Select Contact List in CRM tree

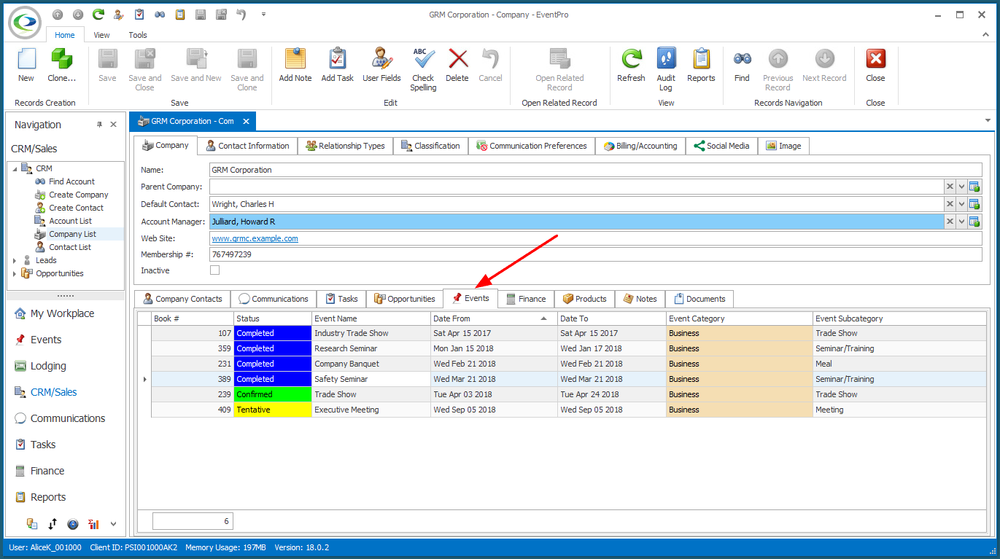click(x=70, y=247)
